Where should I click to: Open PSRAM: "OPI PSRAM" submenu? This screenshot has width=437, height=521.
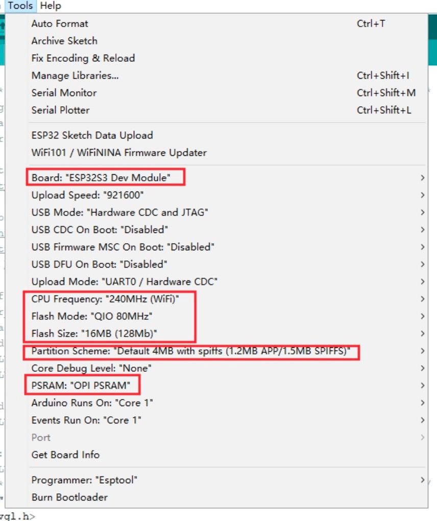pos(216,386)
